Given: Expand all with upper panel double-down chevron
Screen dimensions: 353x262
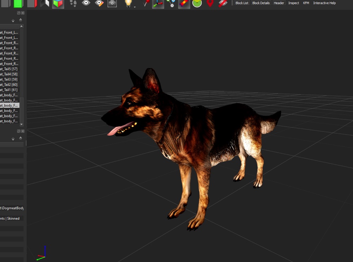Looking at the screenshot, I should click(13, 21).
